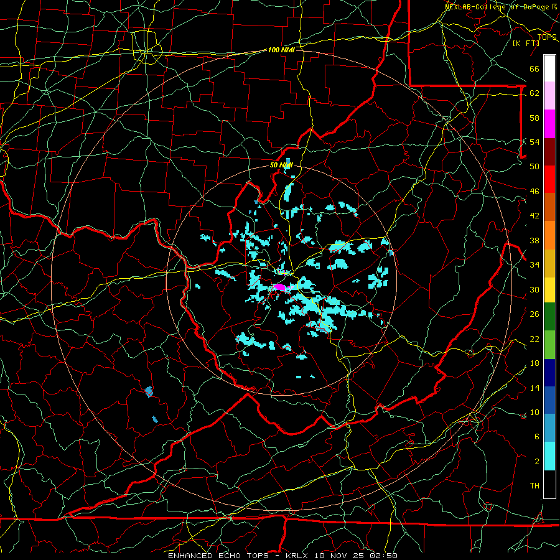Viewport: 560px width, 560px height.
Task: Select the yellow legend swatch
Action: click(549, 290)
